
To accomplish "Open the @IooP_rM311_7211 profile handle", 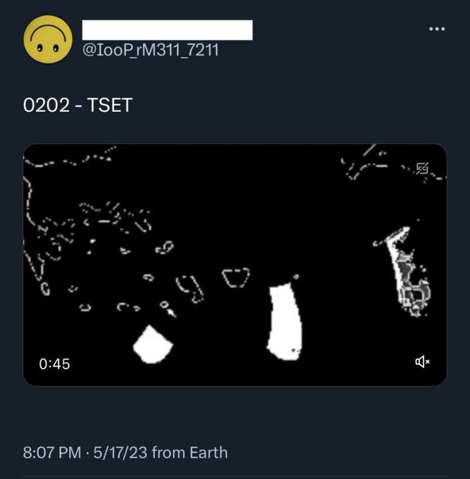I will click(150, 50).
